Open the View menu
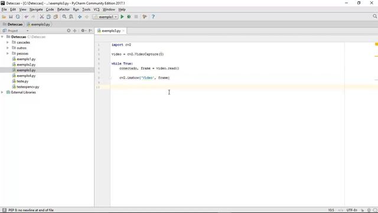 tap(22, 9)
